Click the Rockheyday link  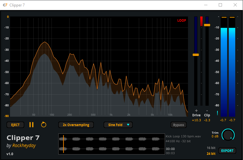coord(24,145)
